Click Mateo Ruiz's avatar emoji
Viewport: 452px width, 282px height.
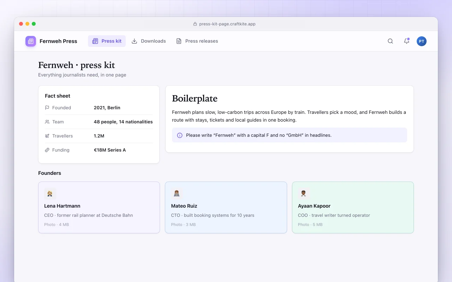pos(177,194)
